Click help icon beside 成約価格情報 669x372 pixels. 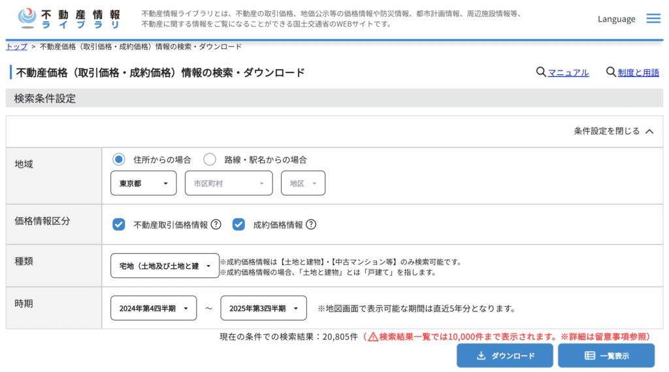tap(311, 225)
